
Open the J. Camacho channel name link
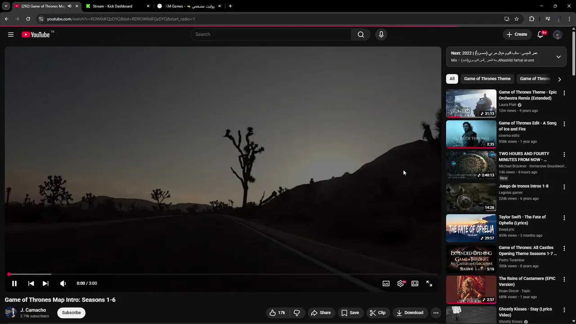click(x=33, y=310)
